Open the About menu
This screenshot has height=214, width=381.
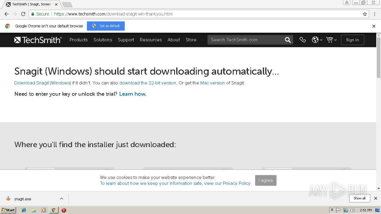click(174, 40)
